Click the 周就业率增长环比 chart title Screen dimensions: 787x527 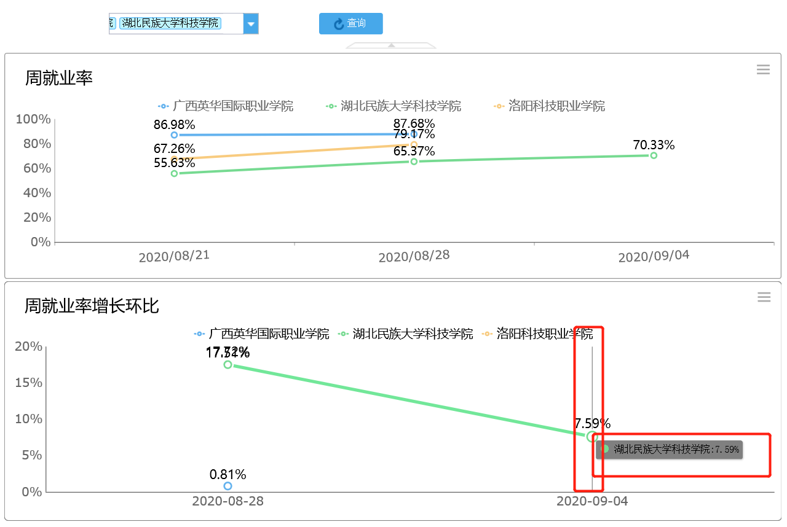(x=92, y=306)
